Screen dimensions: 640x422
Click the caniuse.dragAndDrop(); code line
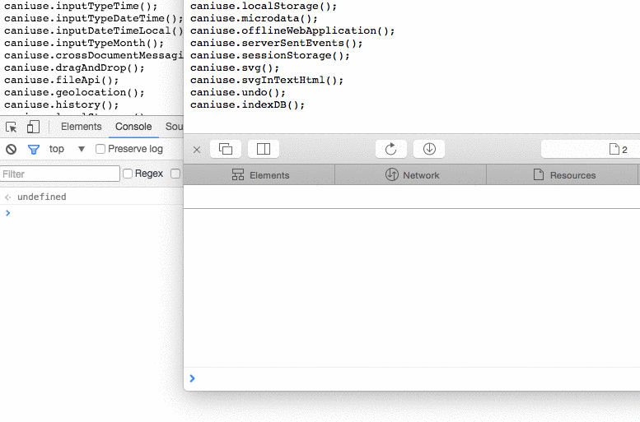74,67
